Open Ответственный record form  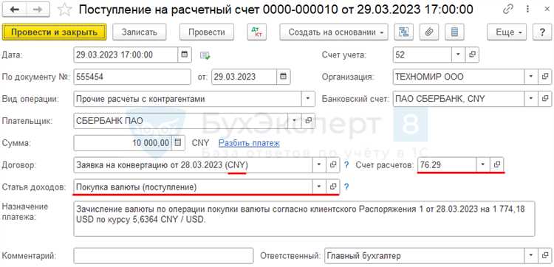tap(545, 256)
